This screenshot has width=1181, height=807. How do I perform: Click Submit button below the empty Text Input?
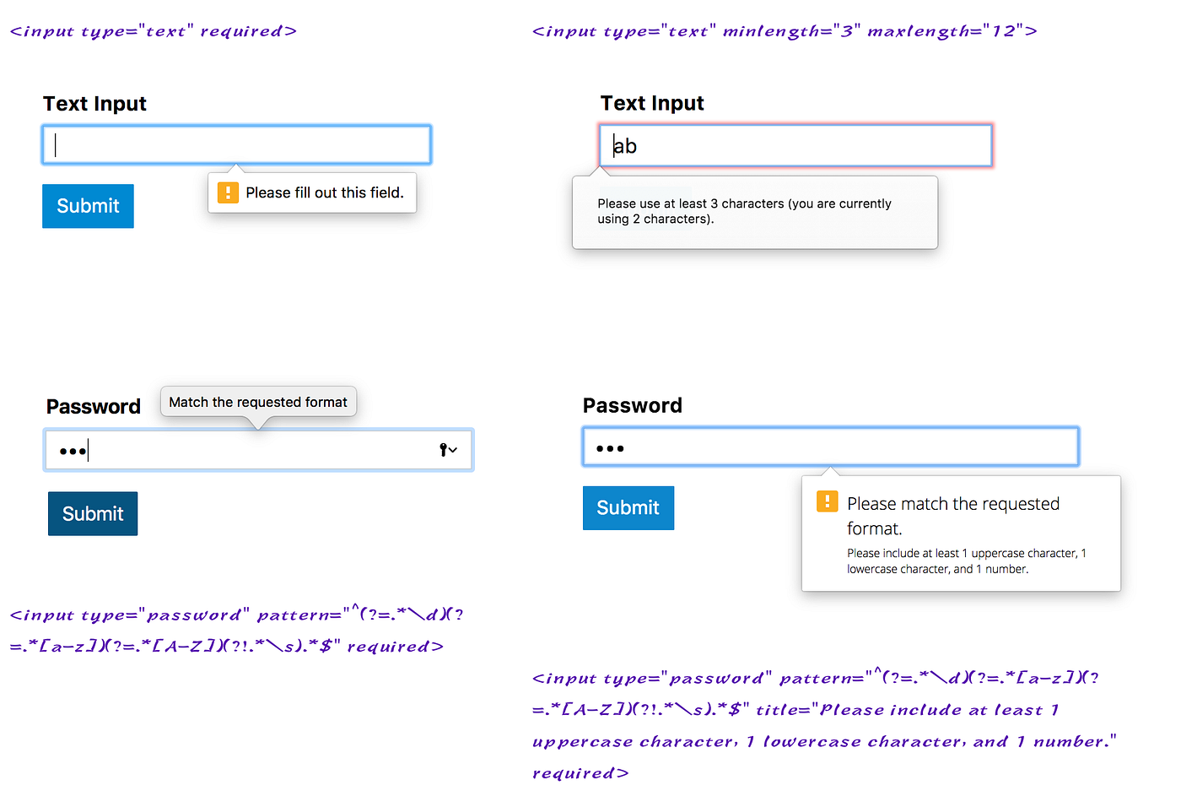(88, 206)
